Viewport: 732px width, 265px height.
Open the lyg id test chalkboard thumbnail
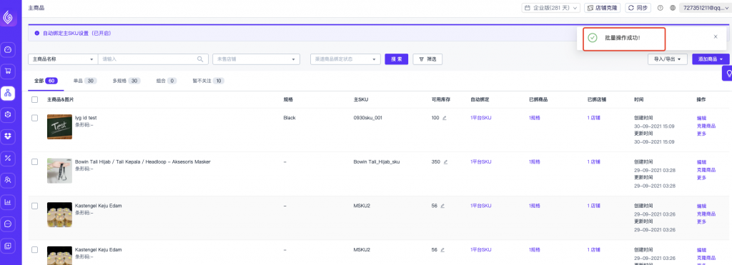click(x=59, y=126)
